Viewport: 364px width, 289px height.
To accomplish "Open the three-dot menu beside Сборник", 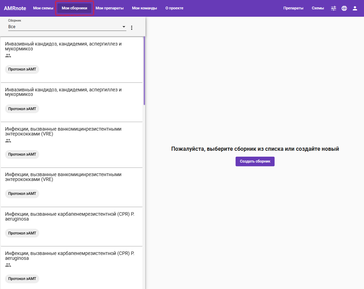I will click(x=132, y=28).
